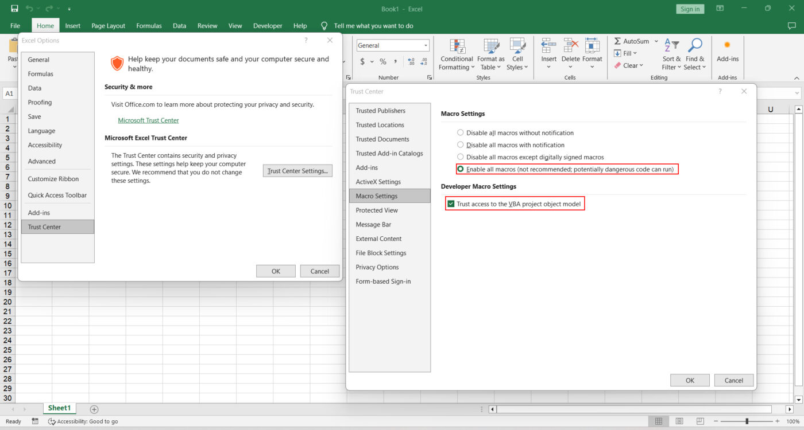The width and height of the screenshot is (804, 430).
Task: Open Conditional Formatting
Action: 457,54
